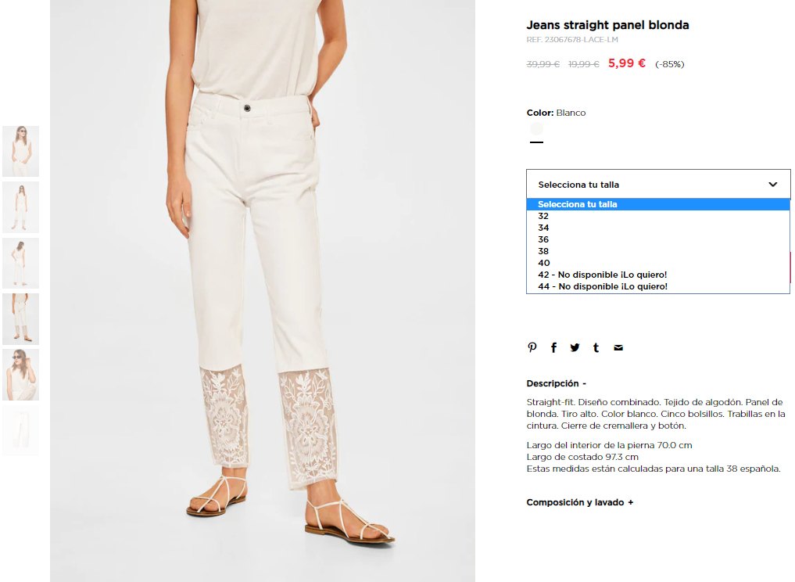Screen dimensions: 795x582
Task: Share product via email envelope icon
Action: [x=618, y=347]
